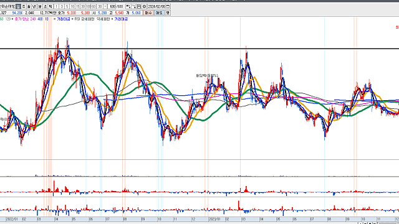This screenshot has width=399, height=224.
Task: Switch to monthly (월) chart period
Action: click(29, 7)
